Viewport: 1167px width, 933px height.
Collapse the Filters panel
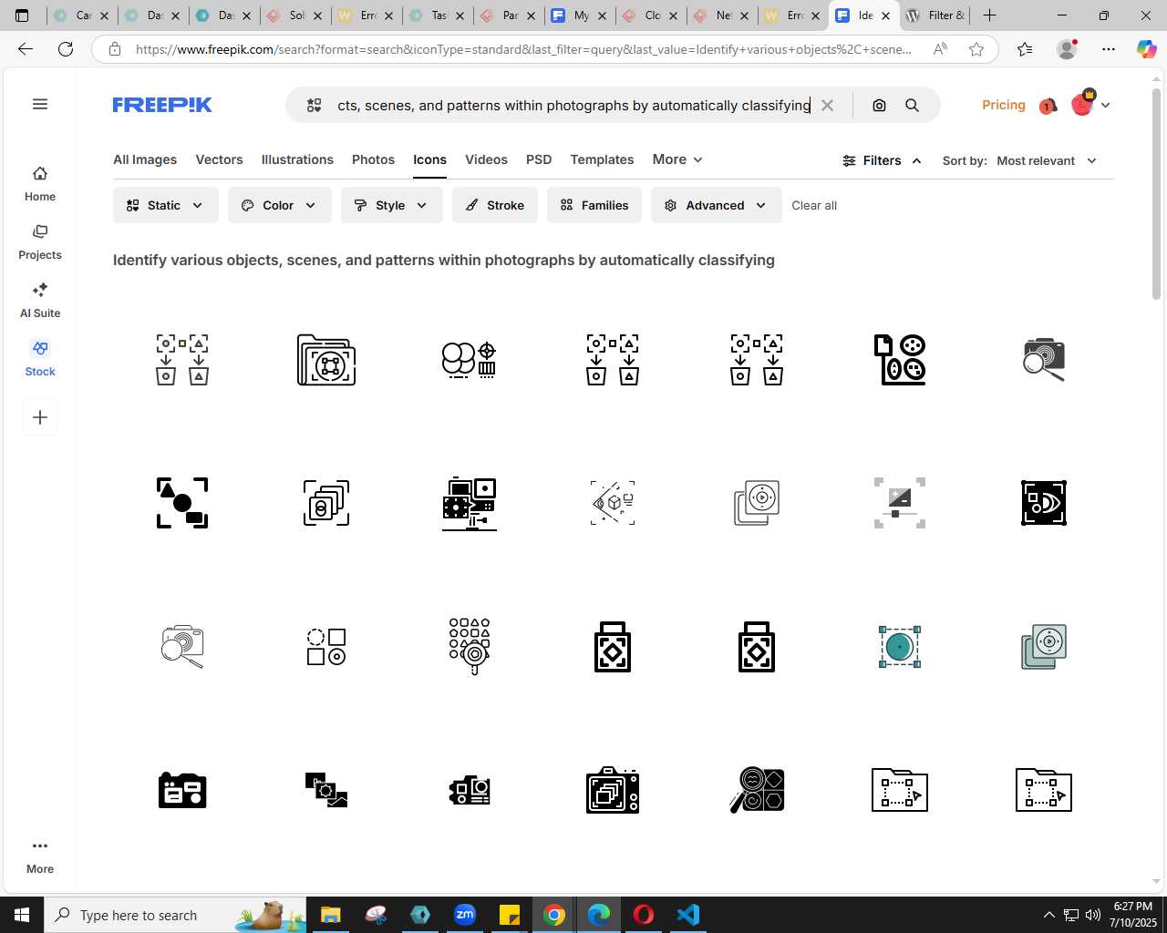tap(882, 160)
